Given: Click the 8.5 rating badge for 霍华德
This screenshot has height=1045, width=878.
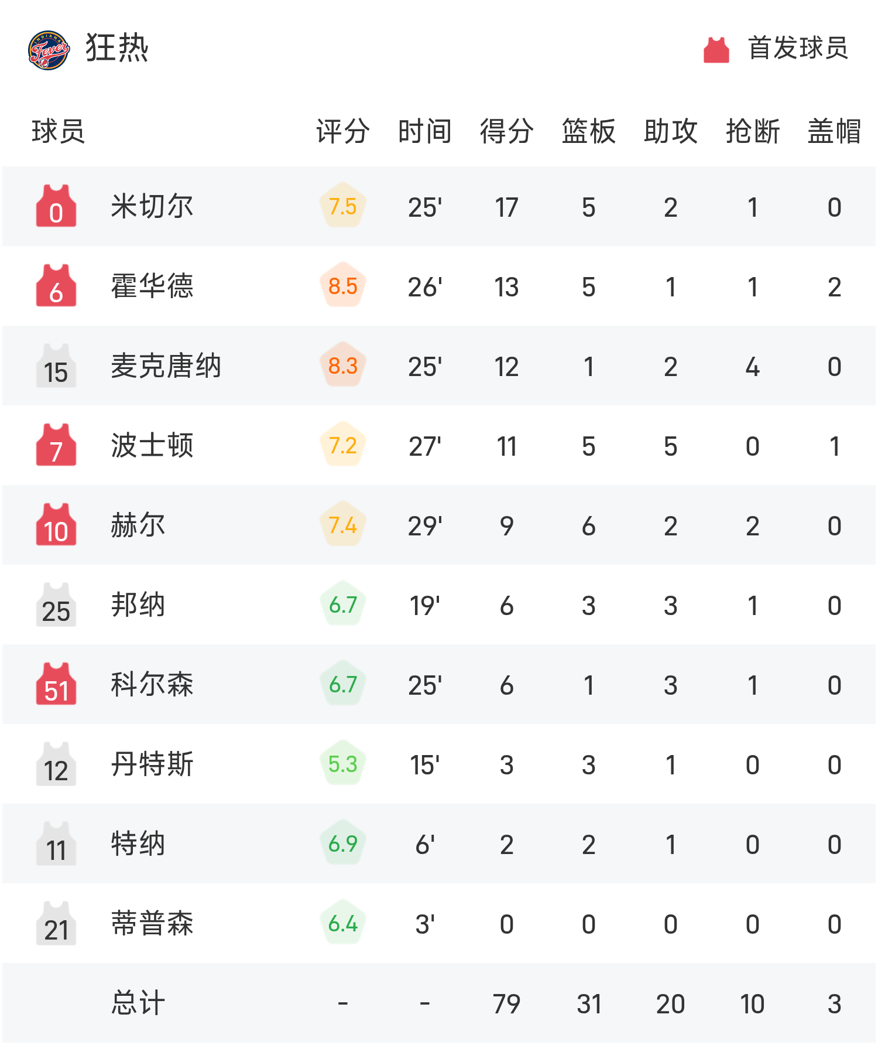Looking at the screenshot, I should 343,286.
